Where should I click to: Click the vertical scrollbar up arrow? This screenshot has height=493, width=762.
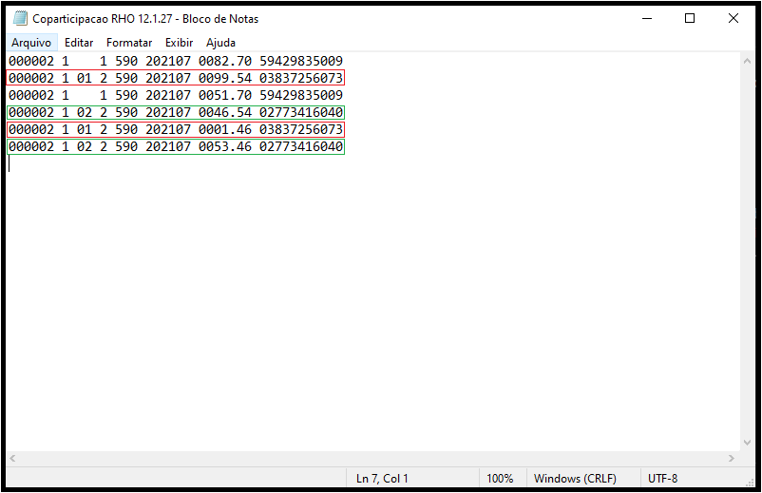tap(748, 61)
